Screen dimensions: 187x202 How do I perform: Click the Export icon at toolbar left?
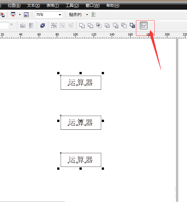2,15
